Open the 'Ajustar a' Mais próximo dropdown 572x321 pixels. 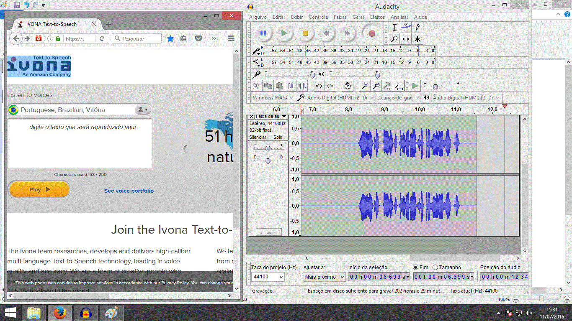pyautogui.click(x=325, y=277)
